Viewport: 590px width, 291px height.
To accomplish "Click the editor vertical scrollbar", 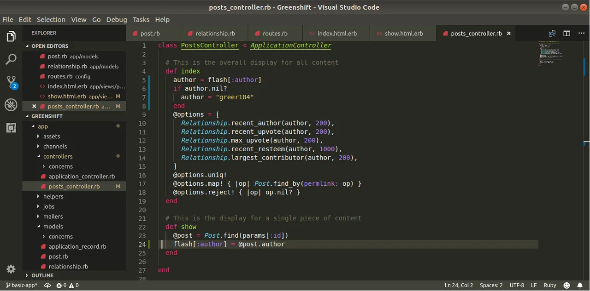I will (x=586, y=160).
